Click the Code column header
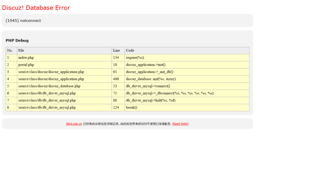The height and width of the screenshot is (171, 314). pos(187,51)
